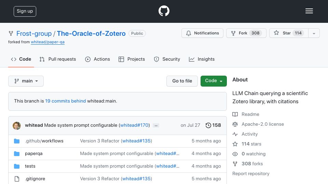Open the 0 watching link
This screenshot has height=184, width=328.
tap(254, 154)
